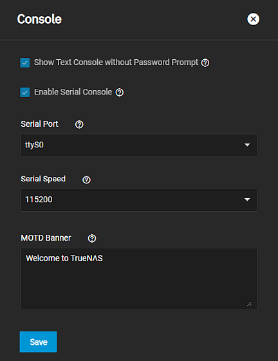Click the Show Text Console label text
This screenshot has height=361, width=278.
tap(116, 62)
